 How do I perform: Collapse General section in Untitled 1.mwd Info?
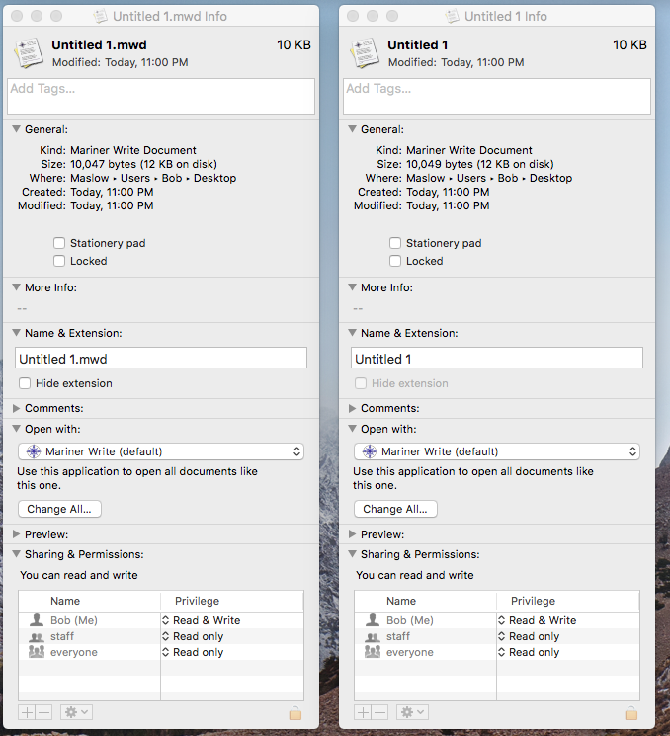pyautogui.click(x=17, y=129)
